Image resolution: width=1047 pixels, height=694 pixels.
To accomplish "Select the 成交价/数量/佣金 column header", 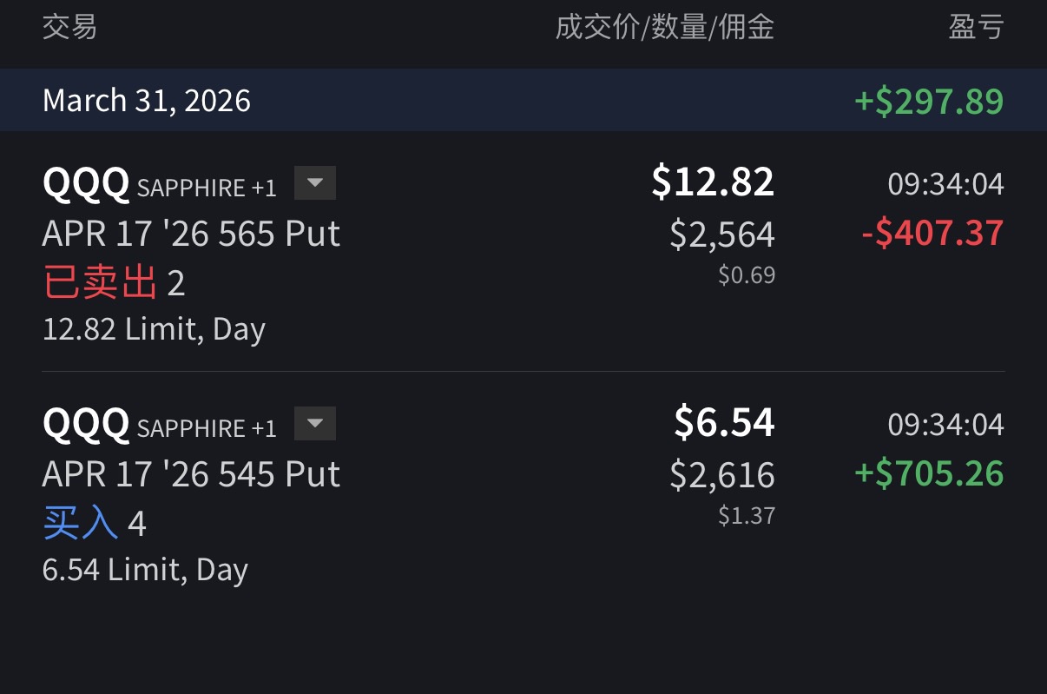I will click(664, 27).
